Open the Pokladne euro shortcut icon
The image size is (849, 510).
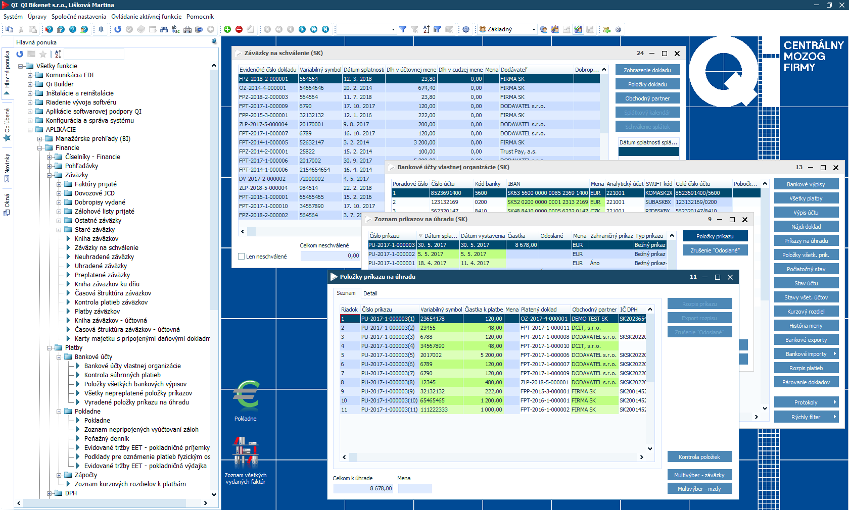click(x=246, y=395)
